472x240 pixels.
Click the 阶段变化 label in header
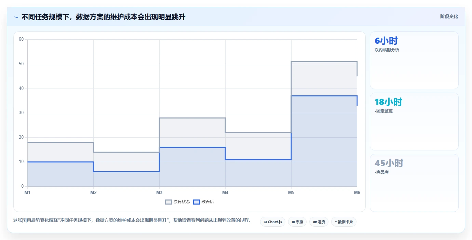click(449, 16)
